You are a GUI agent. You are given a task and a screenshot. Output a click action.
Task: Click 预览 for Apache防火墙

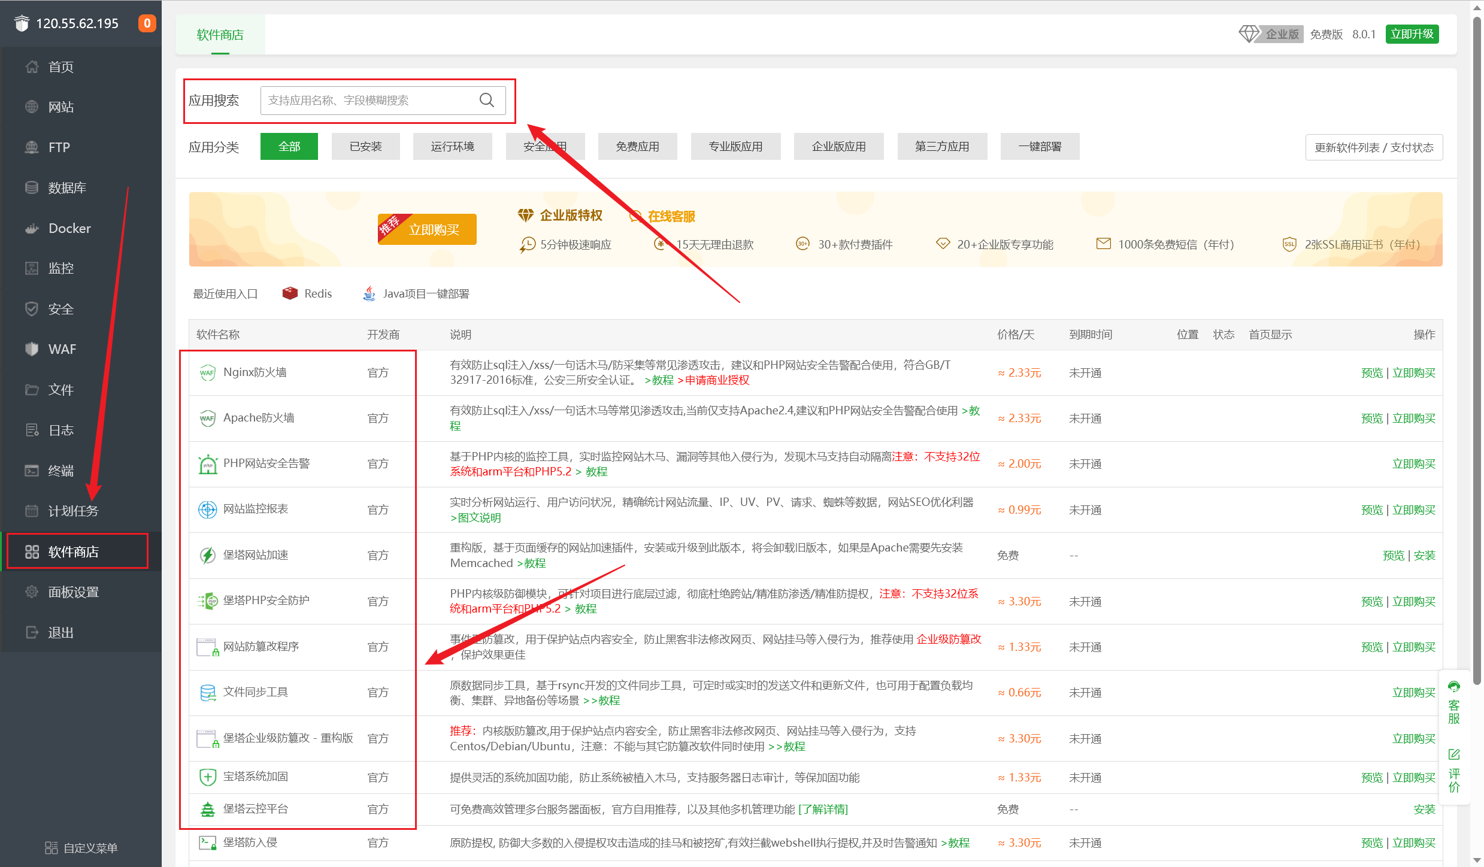(1372, 419)
